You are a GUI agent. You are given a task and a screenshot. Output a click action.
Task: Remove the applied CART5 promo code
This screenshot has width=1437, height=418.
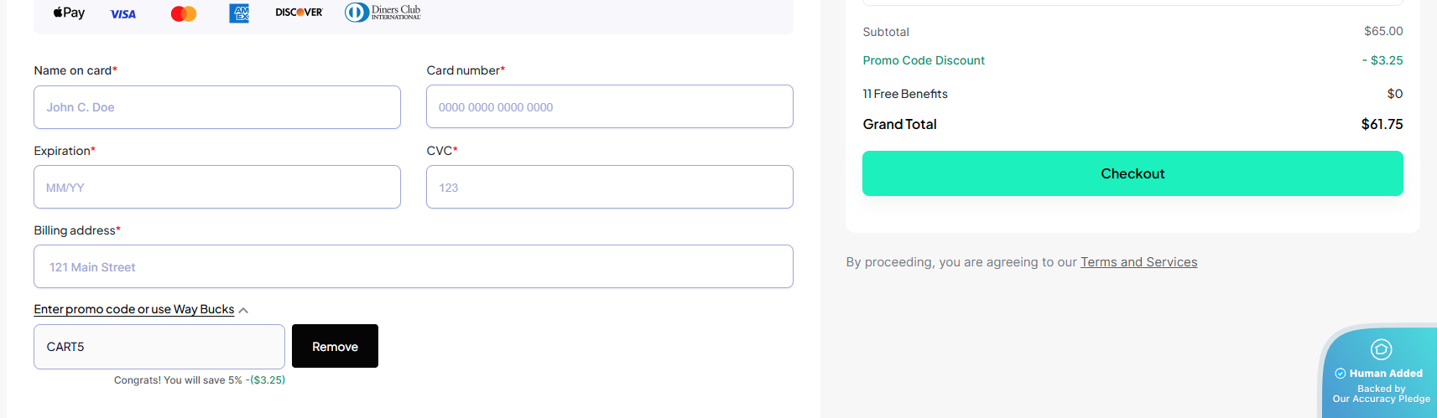[335, 346]
